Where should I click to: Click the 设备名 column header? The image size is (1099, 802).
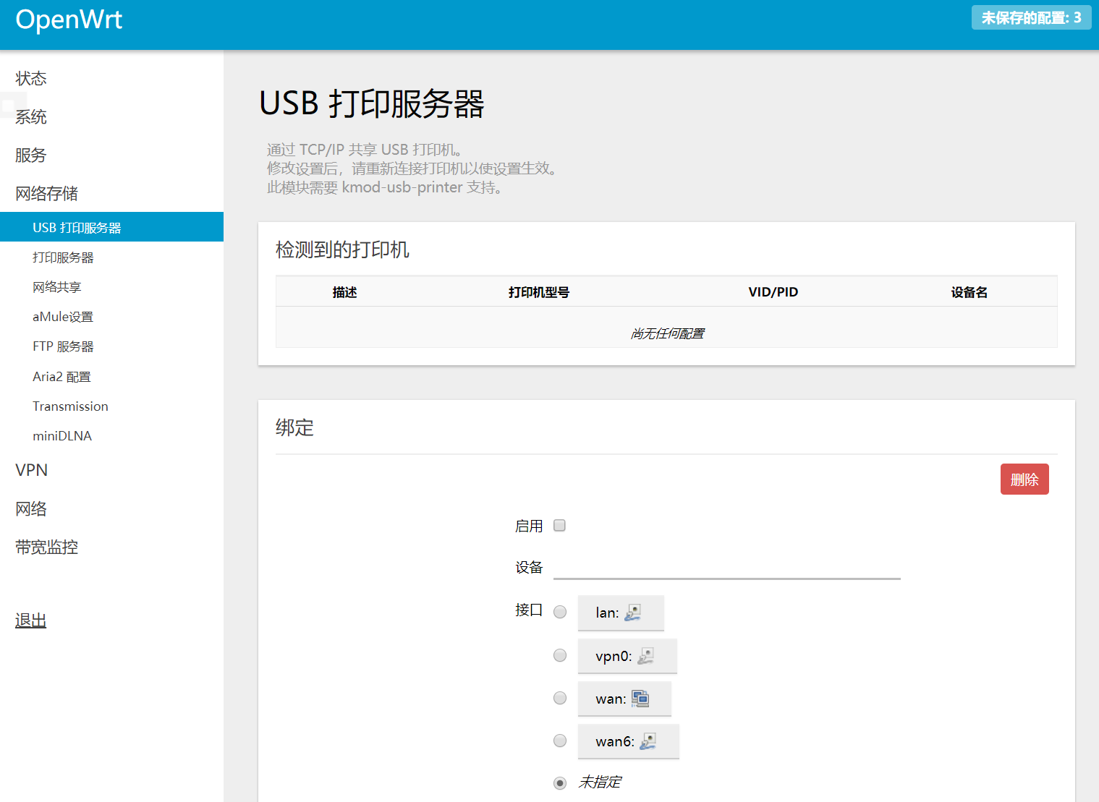(969, 292)
